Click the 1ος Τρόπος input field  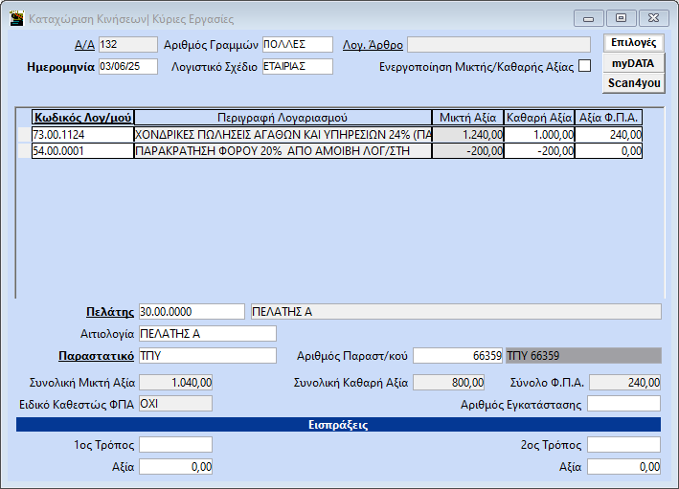[176, 445]
